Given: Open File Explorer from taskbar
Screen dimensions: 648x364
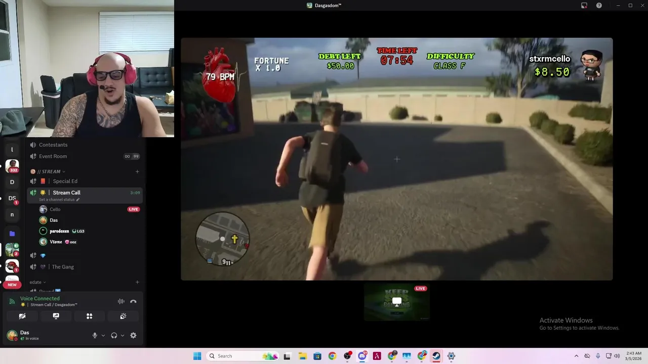Looking at the screenshot, I should click(x=302, y=356).
